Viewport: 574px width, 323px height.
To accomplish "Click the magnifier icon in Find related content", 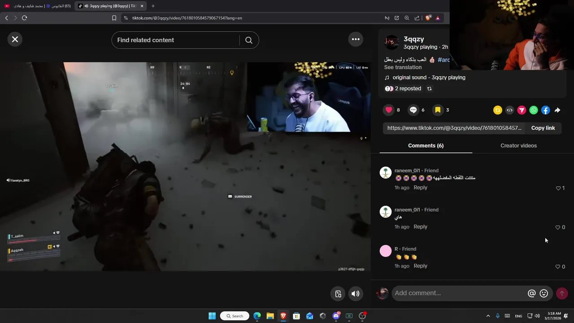I will 249,40.
